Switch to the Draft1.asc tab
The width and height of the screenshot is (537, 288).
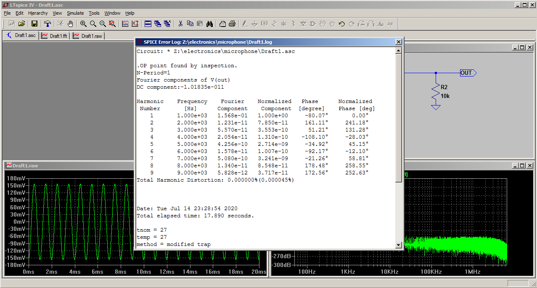[21, 35]
